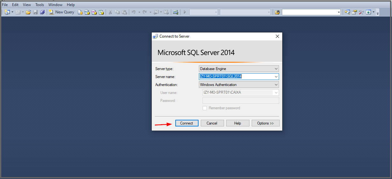Click the Toolbox wrench and hammer icon
The image size is (392, 179).
(x=361, y=12)
